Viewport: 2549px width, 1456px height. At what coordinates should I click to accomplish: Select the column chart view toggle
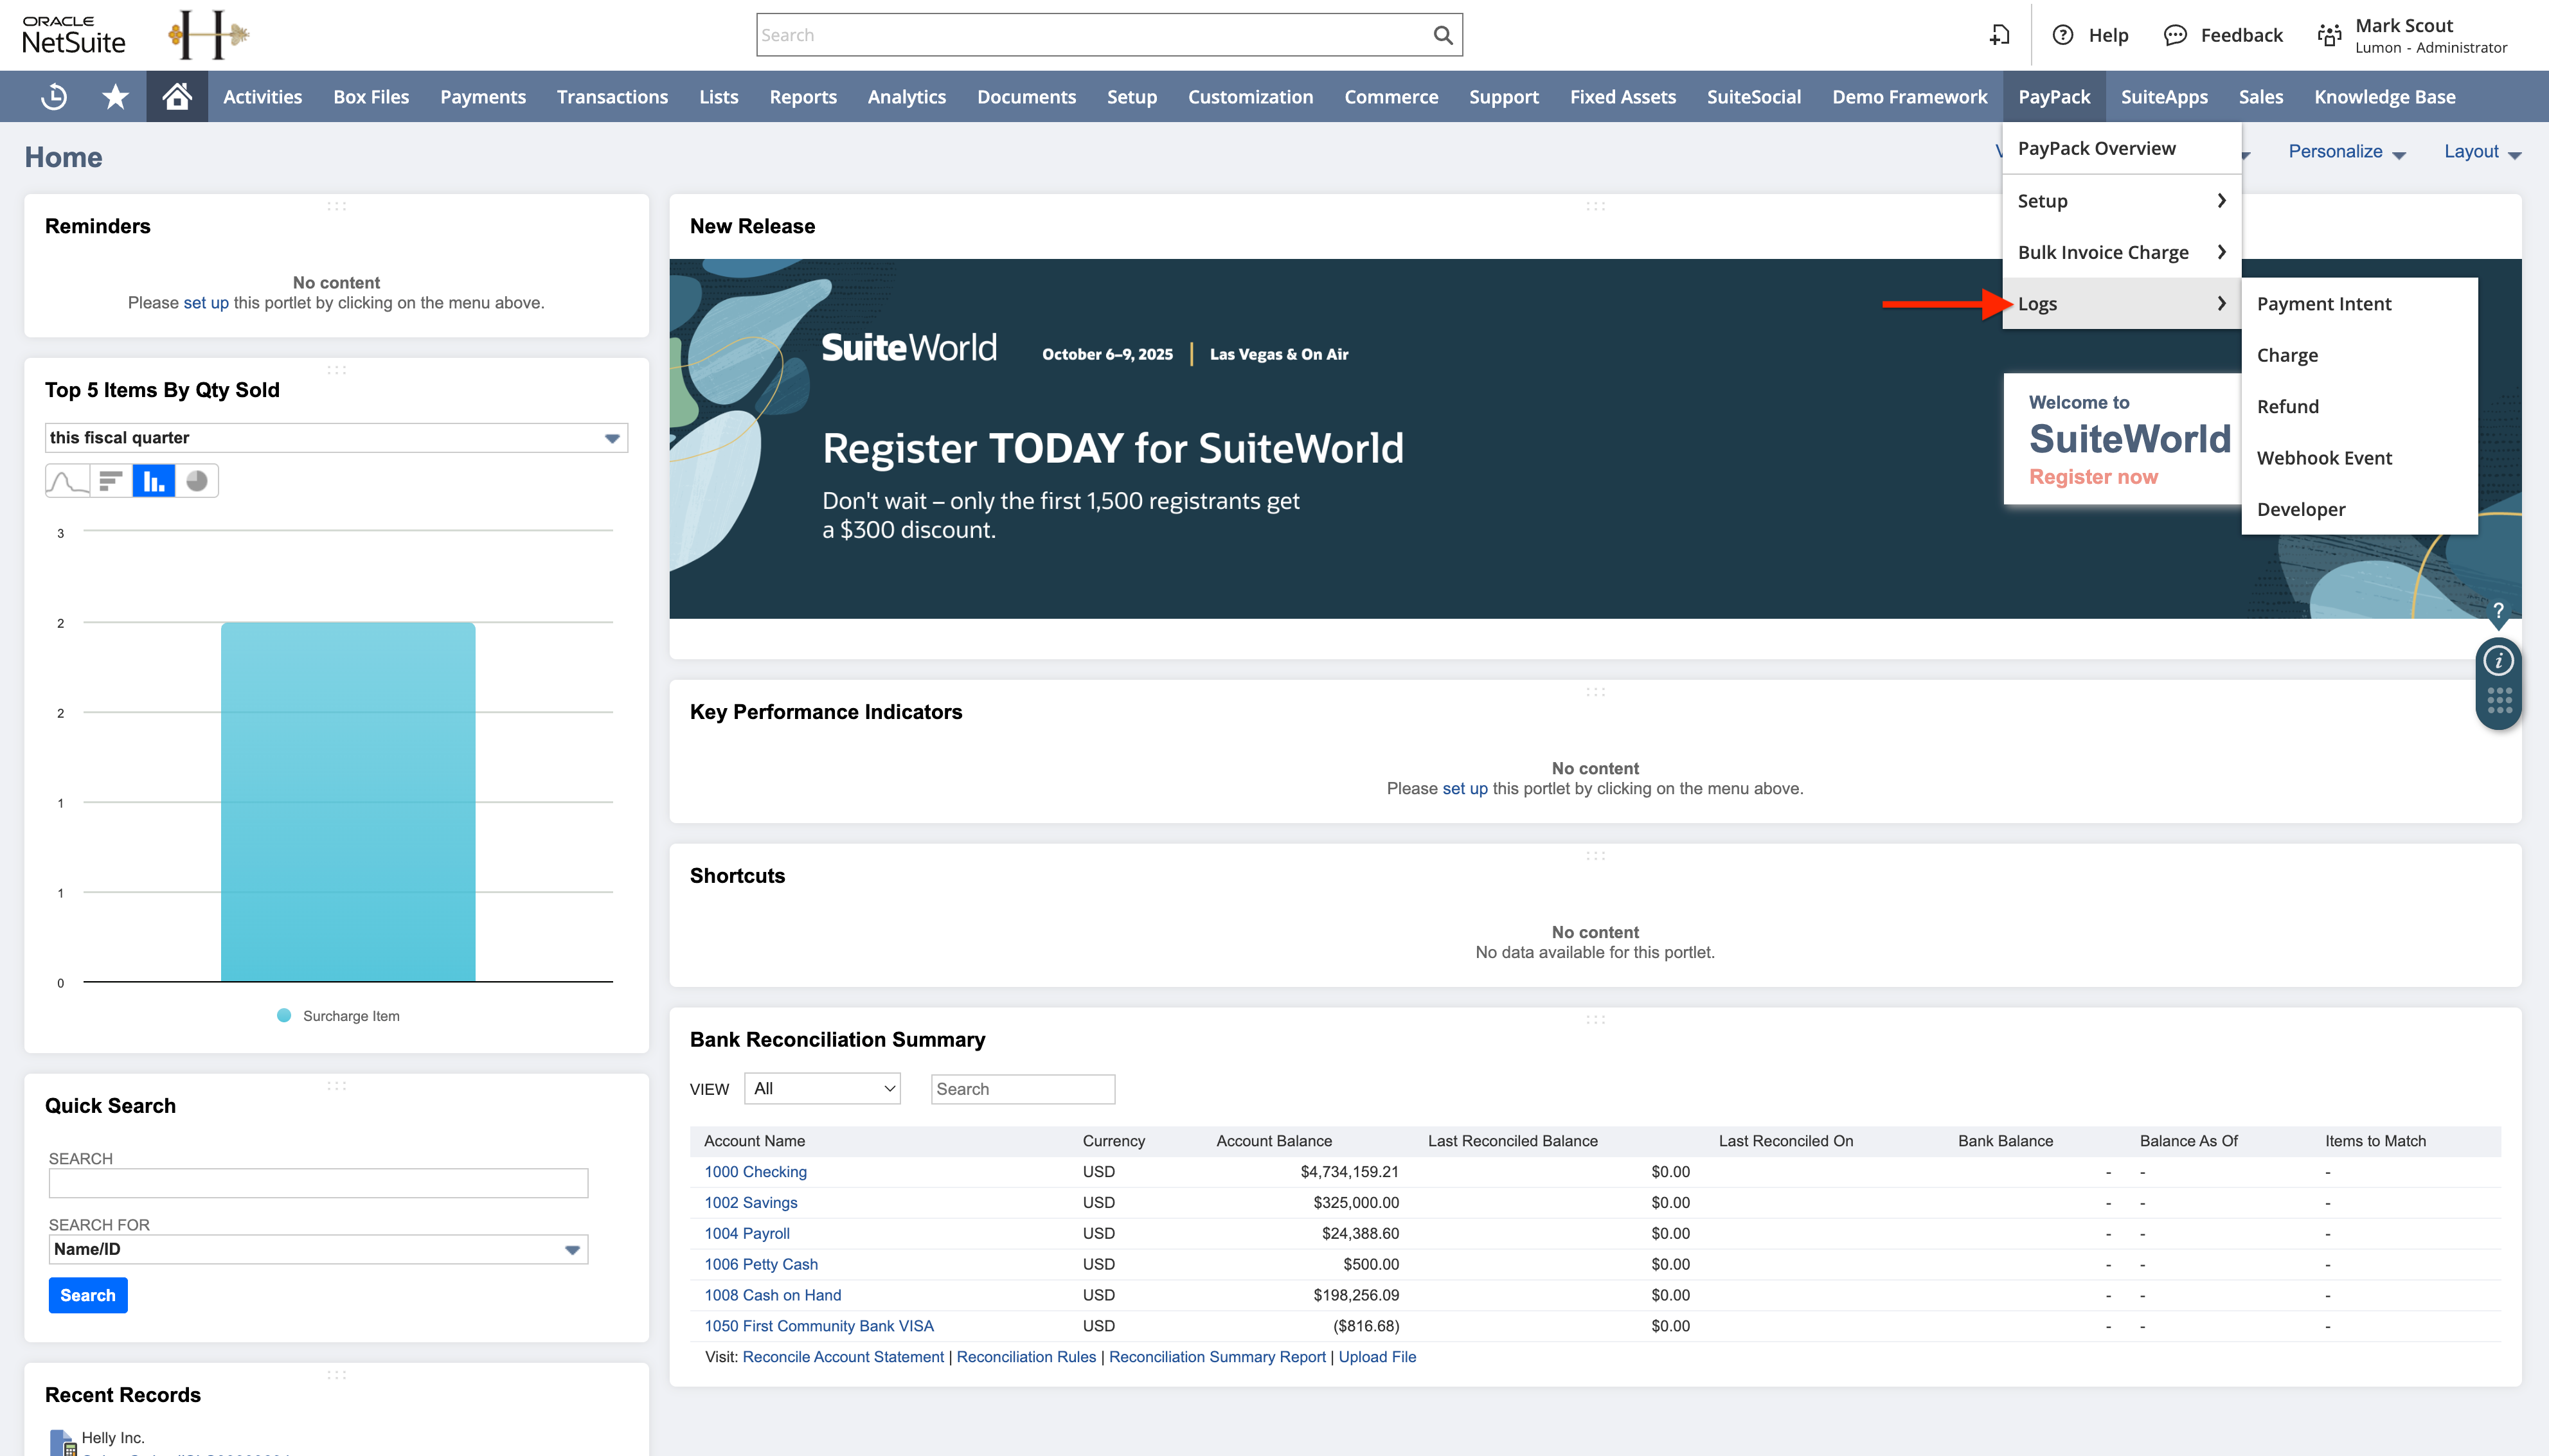(153, 481)
